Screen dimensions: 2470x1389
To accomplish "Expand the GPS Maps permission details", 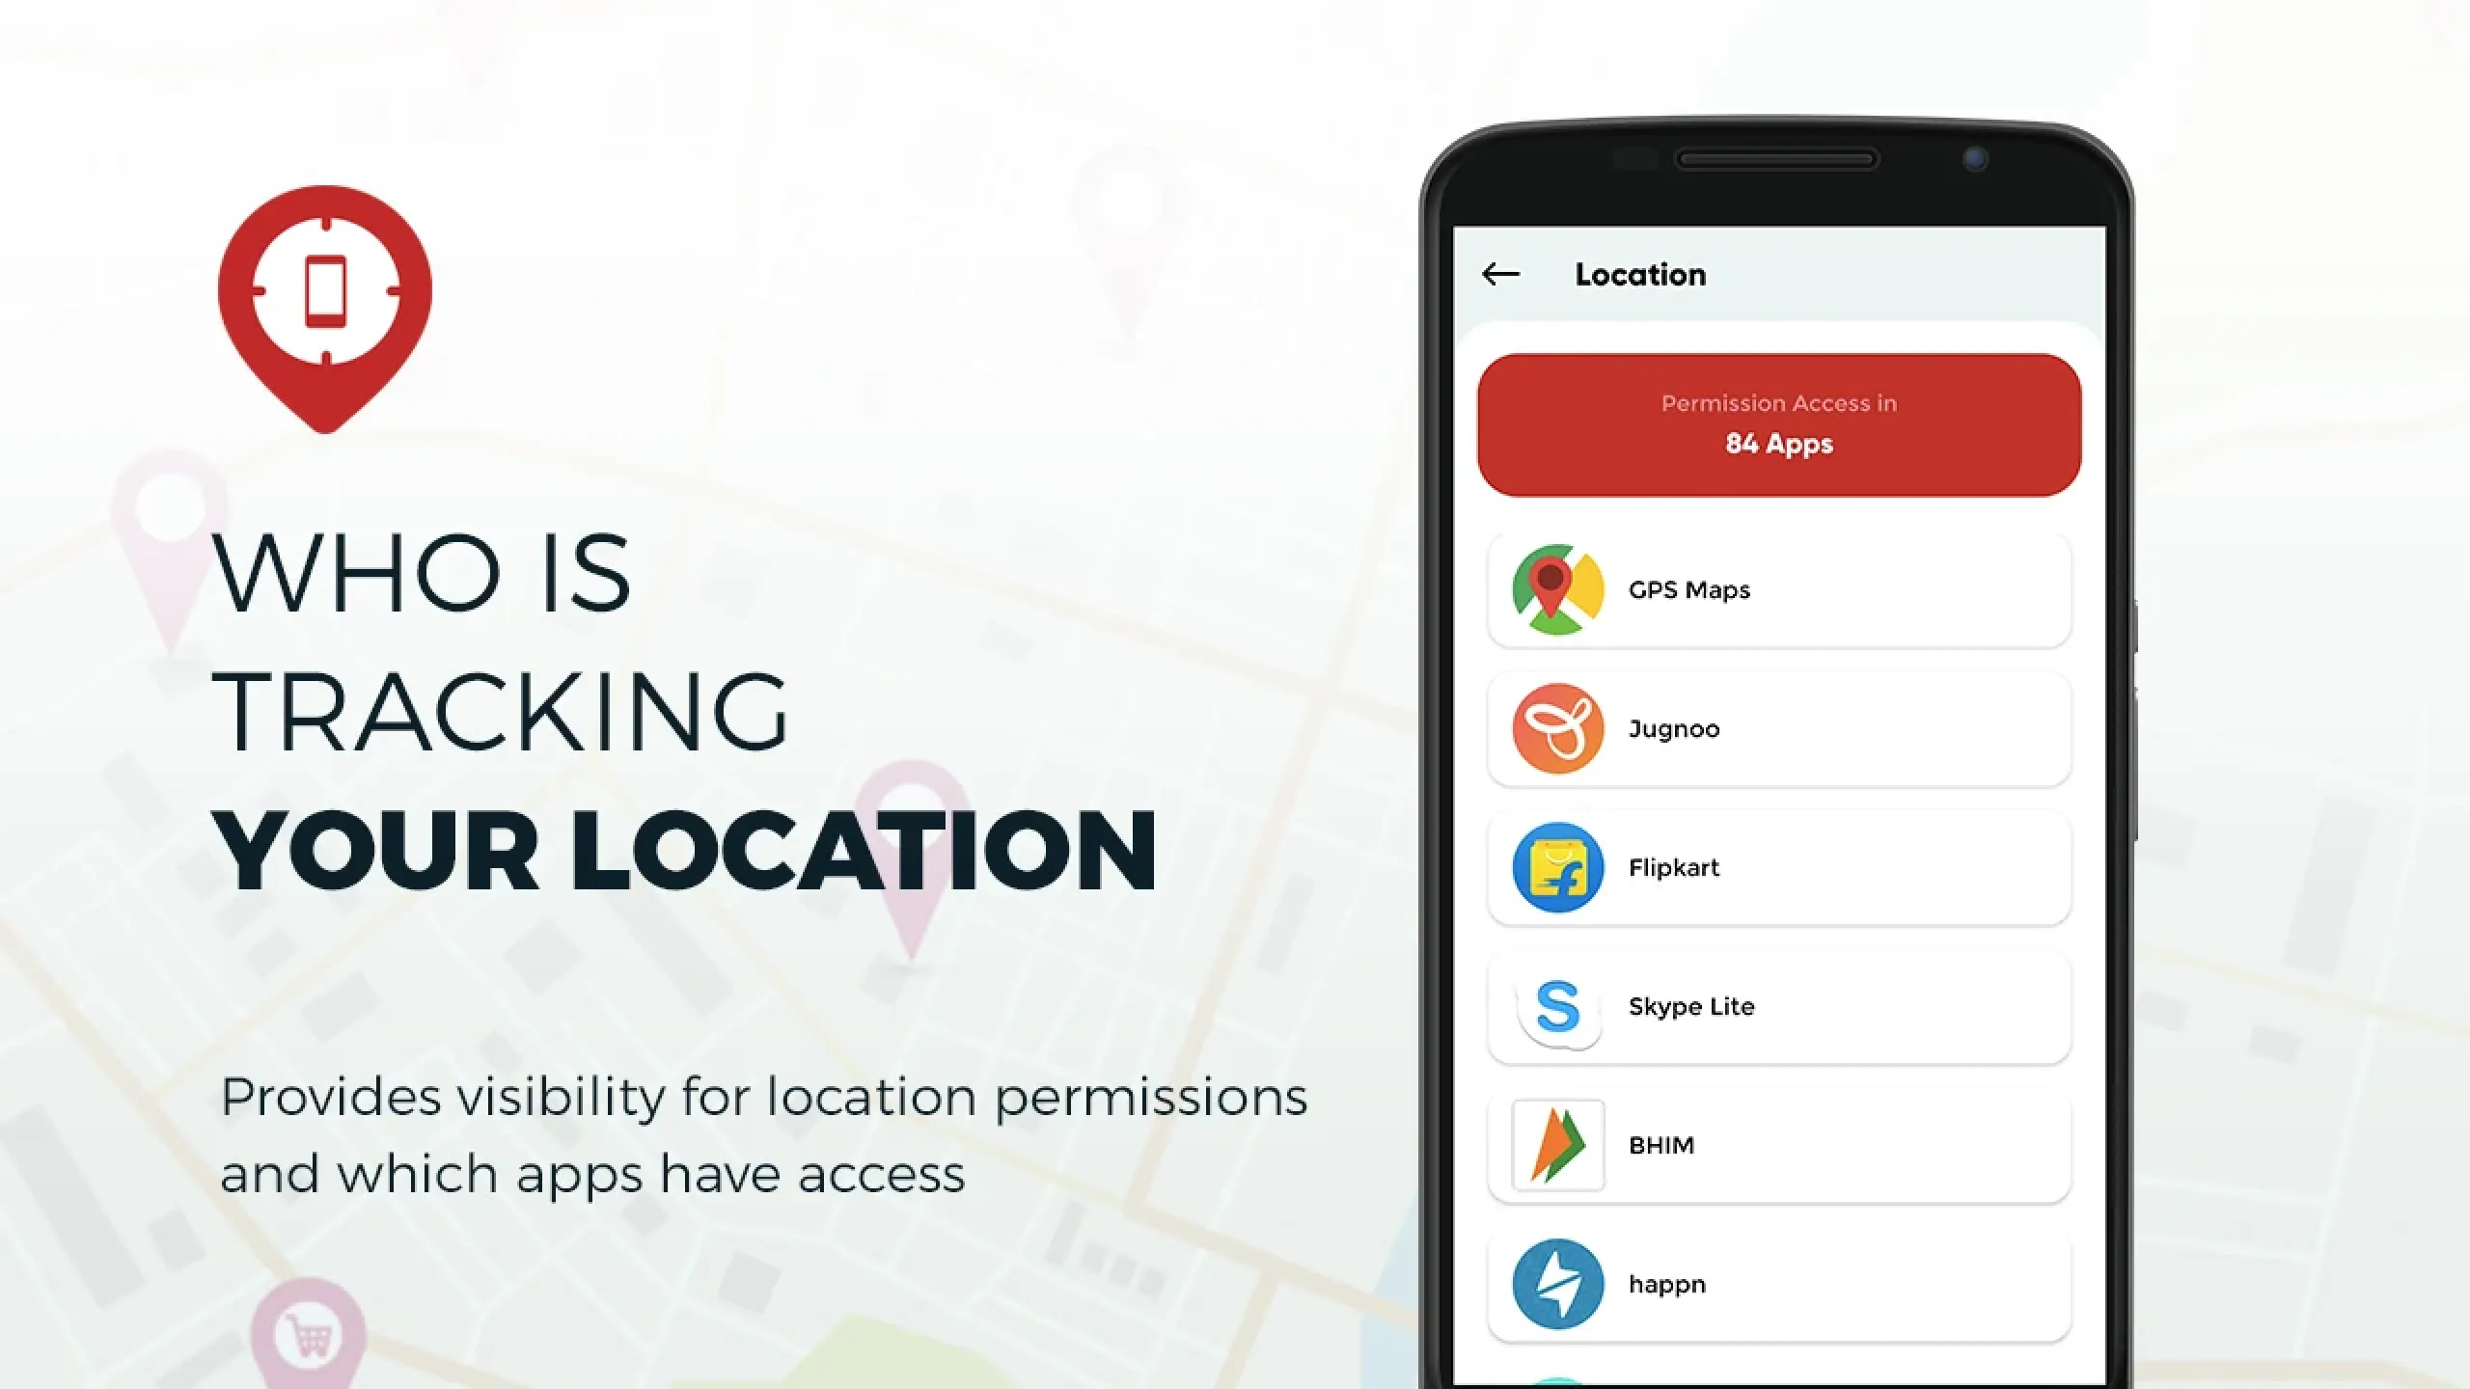I will point(1776,588).
